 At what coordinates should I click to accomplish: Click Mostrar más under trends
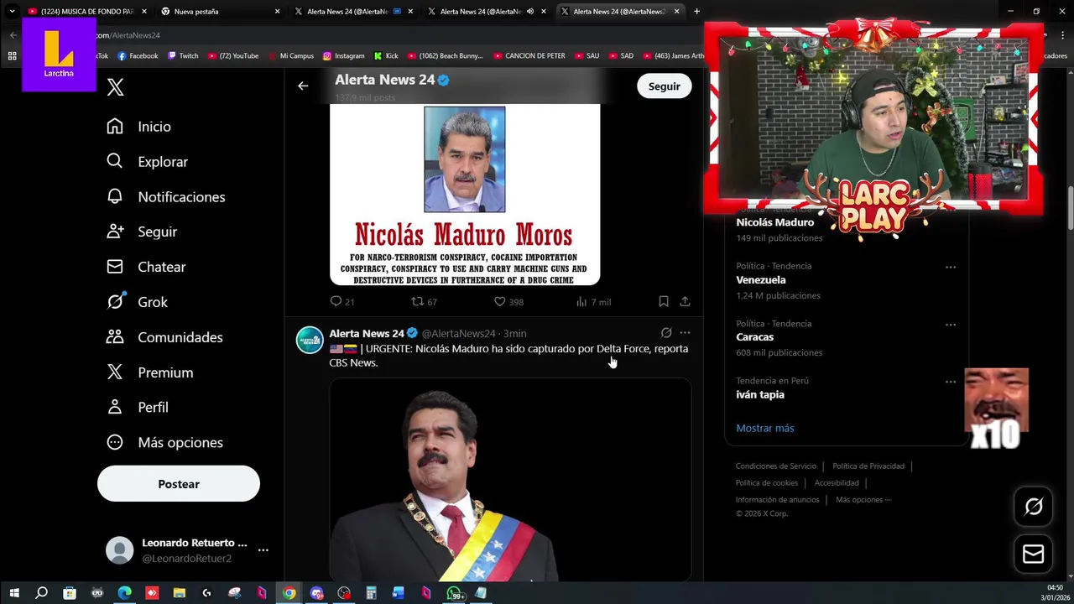pos(764,428)
